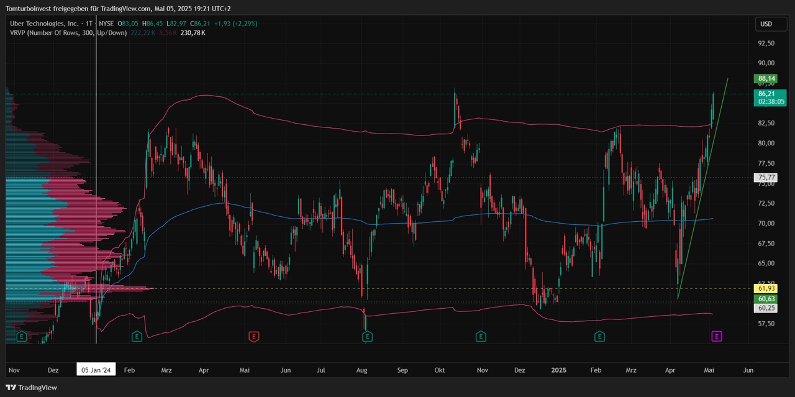Click the 2025 year label on time axis
This screenshot has height=397, width=795.
559,370
